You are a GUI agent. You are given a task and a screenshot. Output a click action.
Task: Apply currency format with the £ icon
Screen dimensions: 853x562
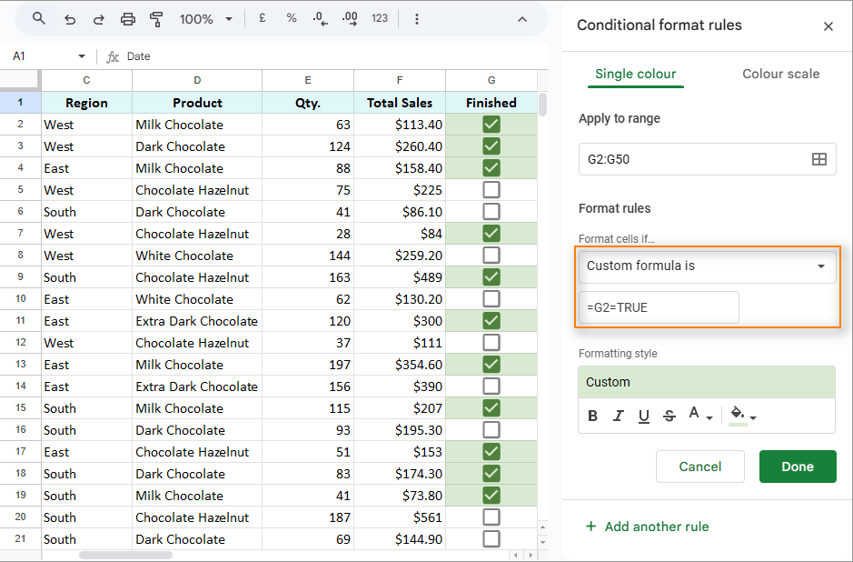tap(262, 17)
